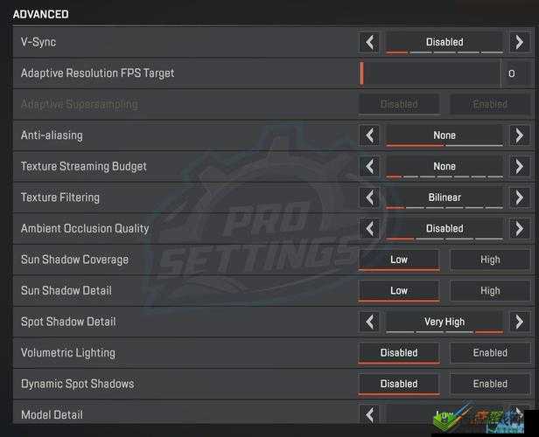Click Texture Streaming Budget left arrow
The width and height of the screenshot is (539, 437).
369,166
